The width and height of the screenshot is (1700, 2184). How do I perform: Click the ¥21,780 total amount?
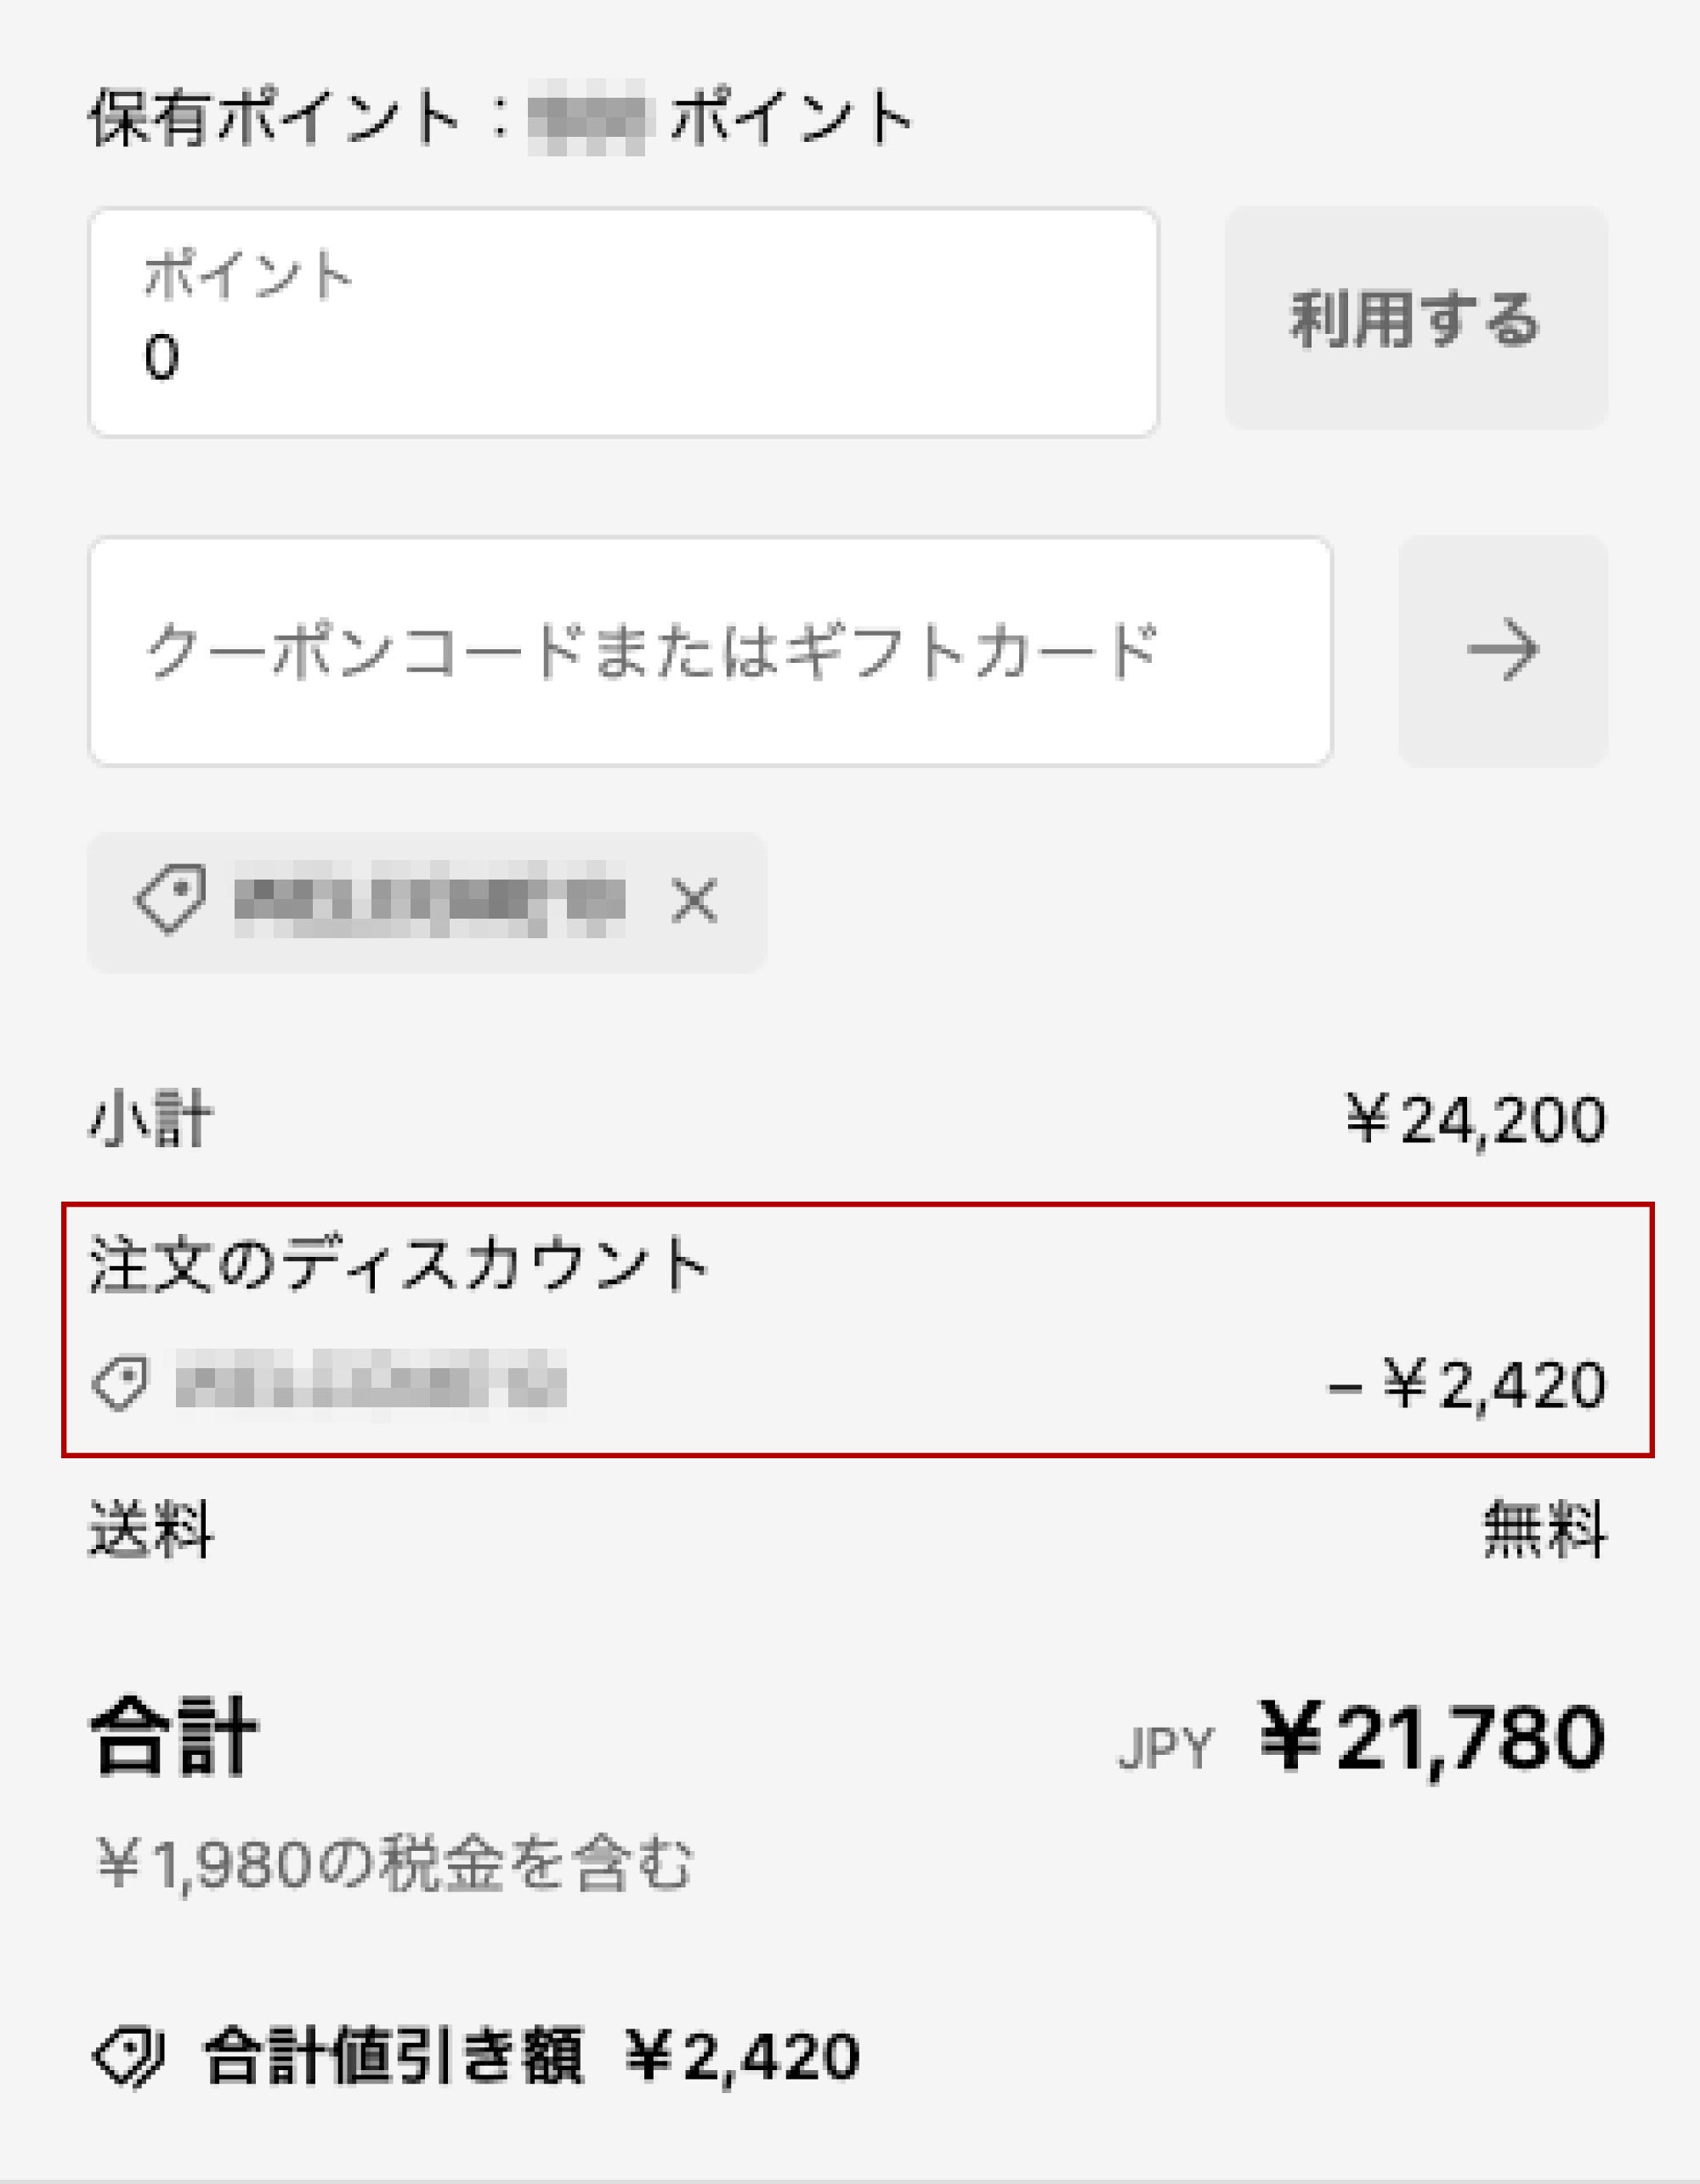1431,1738
